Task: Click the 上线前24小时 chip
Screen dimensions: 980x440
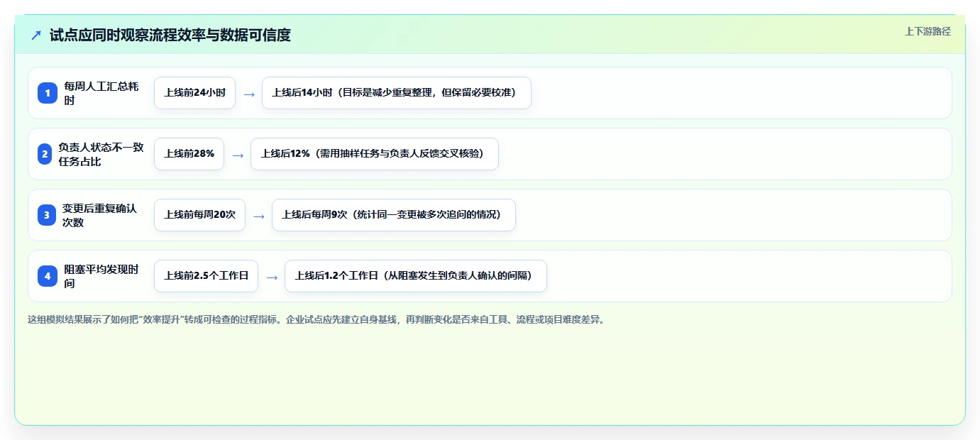Action: (194, 93)
